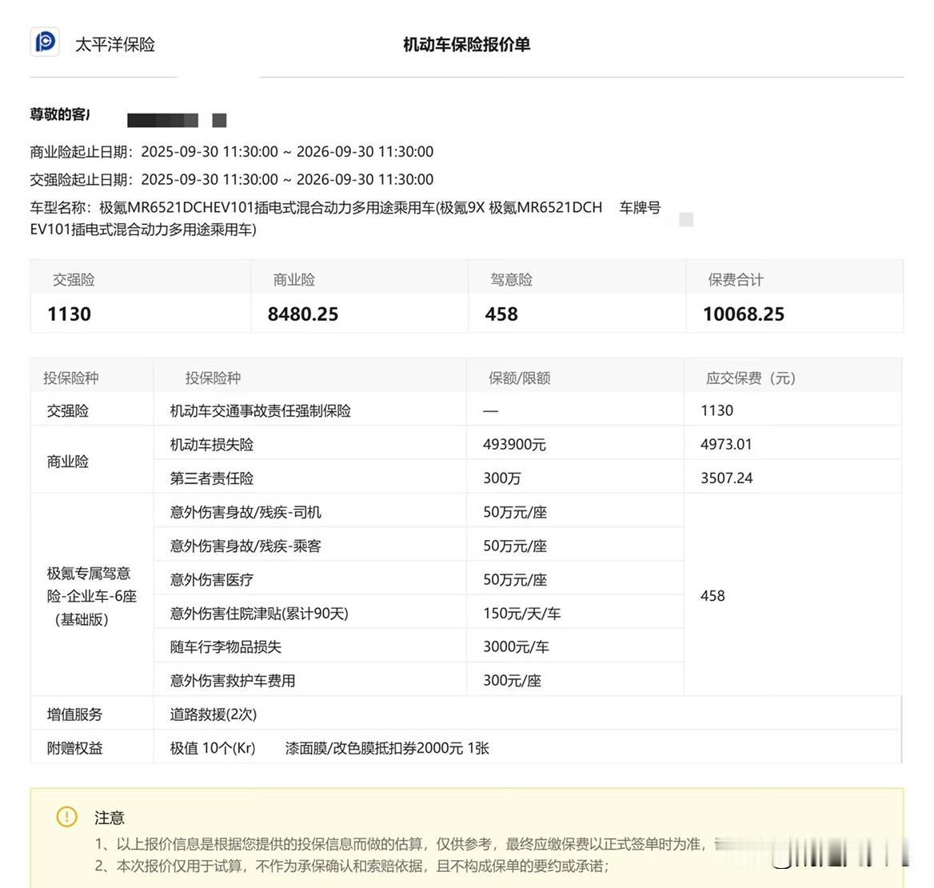
Task: Click the 驾意险 summary value 458
Action: (501, 314)
